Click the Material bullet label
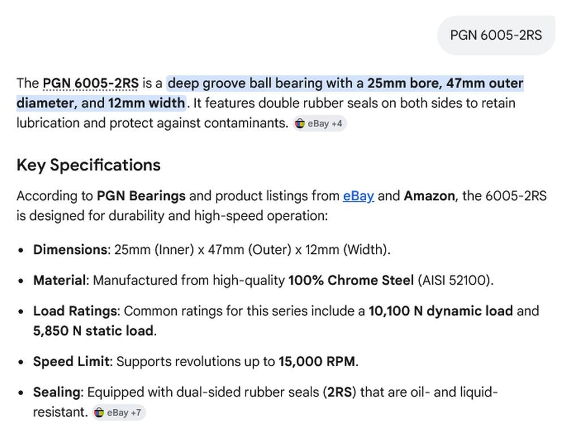This screenshot has height=428, width=566. click(x=59, y=281)
